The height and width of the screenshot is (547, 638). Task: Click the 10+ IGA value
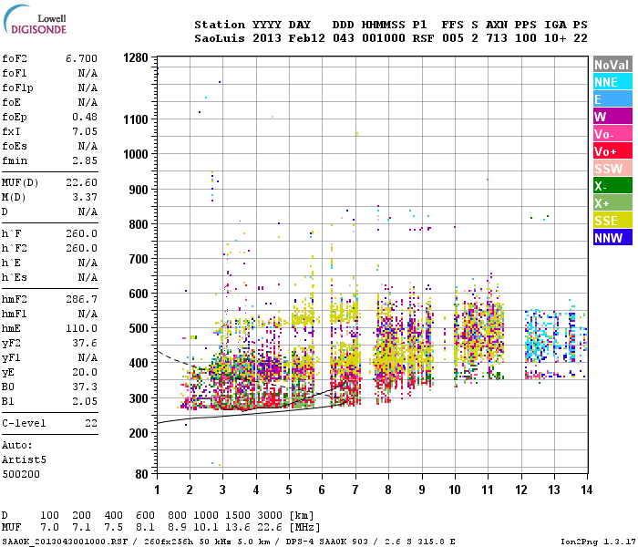click(x=555, y=38)
